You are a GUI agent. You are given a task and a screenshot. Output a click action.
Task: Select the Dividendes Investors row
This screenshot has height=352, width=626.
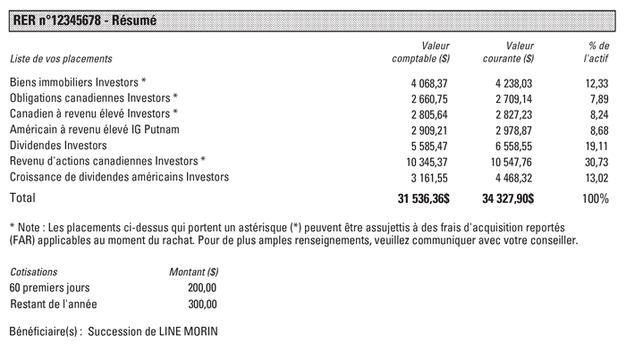[x=309, y=146]
